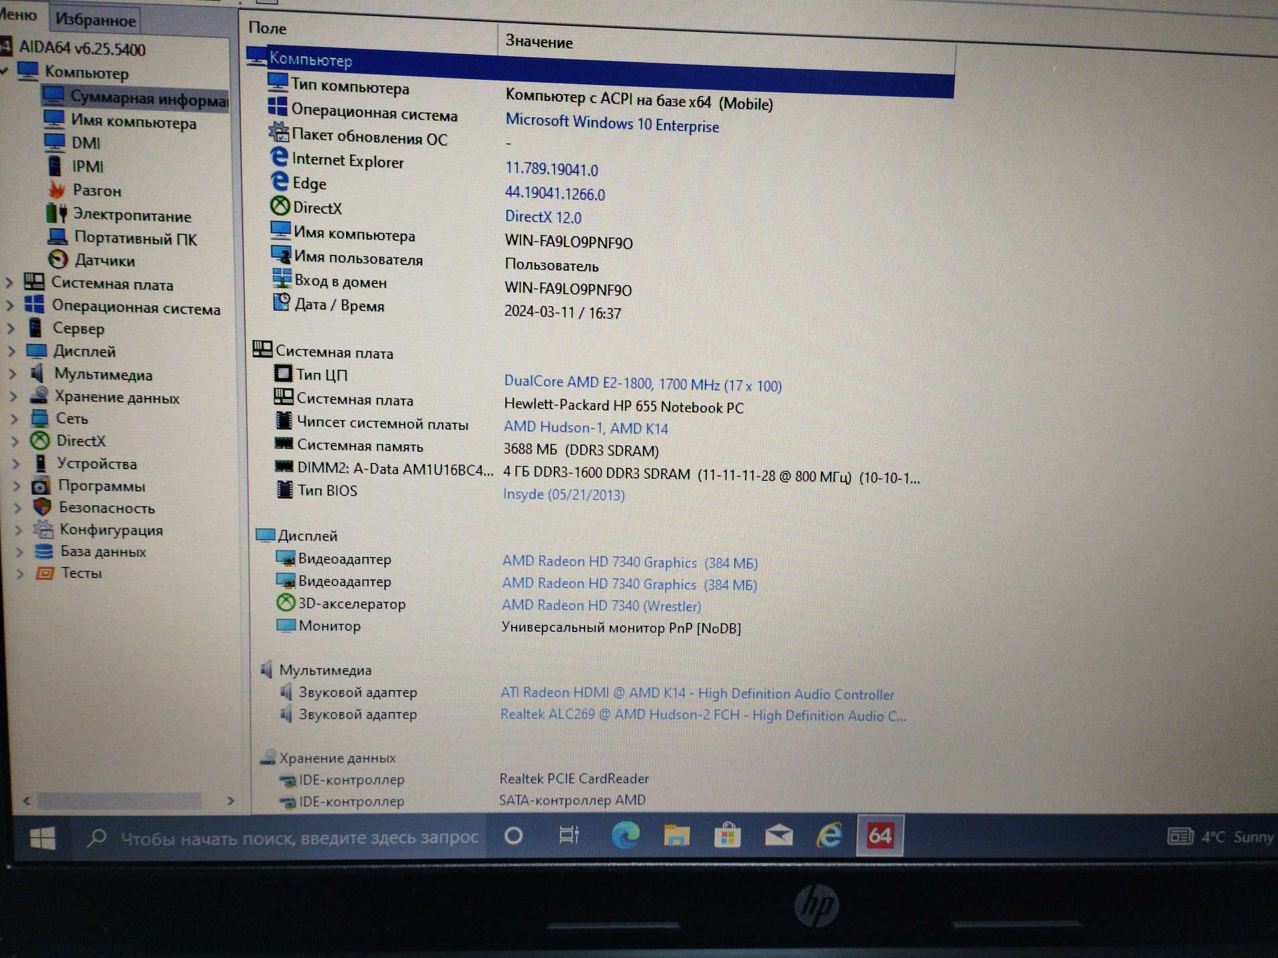Select Электропитание power icon
Screen dimensions: 1278x958
coord(57,214)
